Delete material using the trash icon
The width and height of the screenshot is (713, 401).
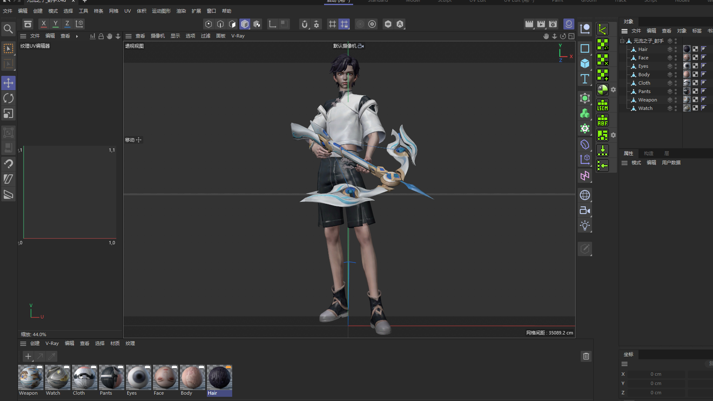(x=586, y=356)
